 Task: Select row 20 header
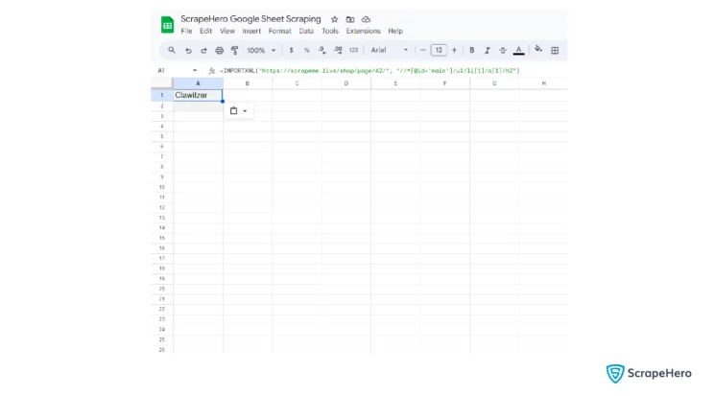coord(161,289)
